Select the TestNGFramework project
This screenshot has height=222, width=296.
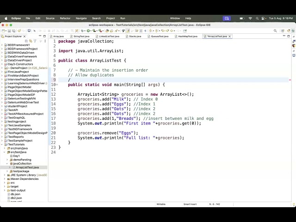[20, 129]
